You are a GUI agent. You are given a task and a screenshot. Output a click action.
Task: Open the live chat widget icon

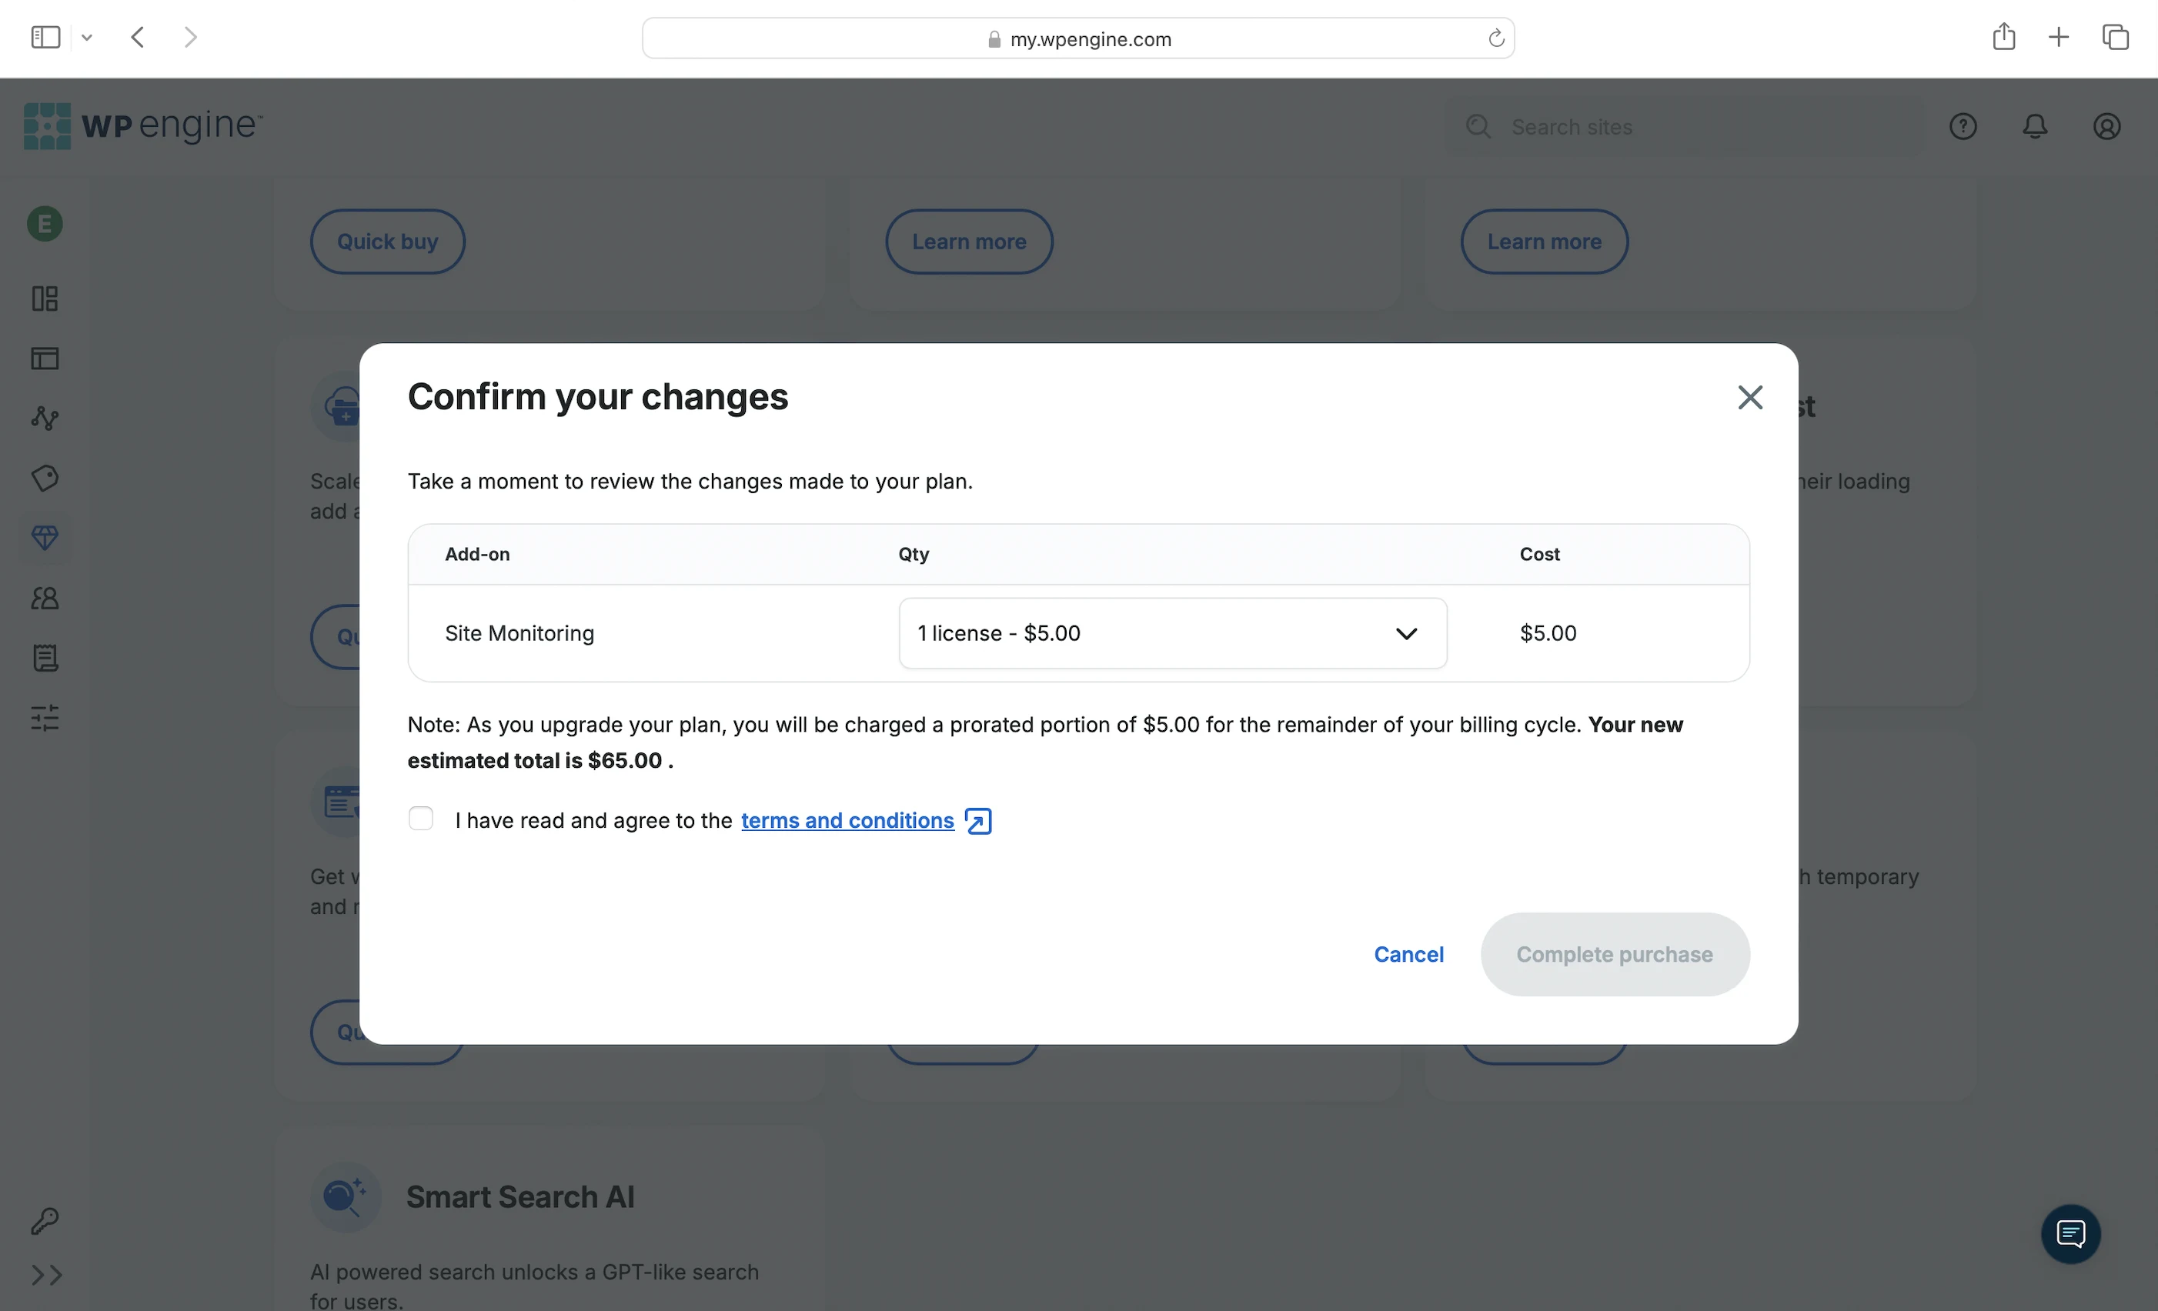[2069, 1234]
